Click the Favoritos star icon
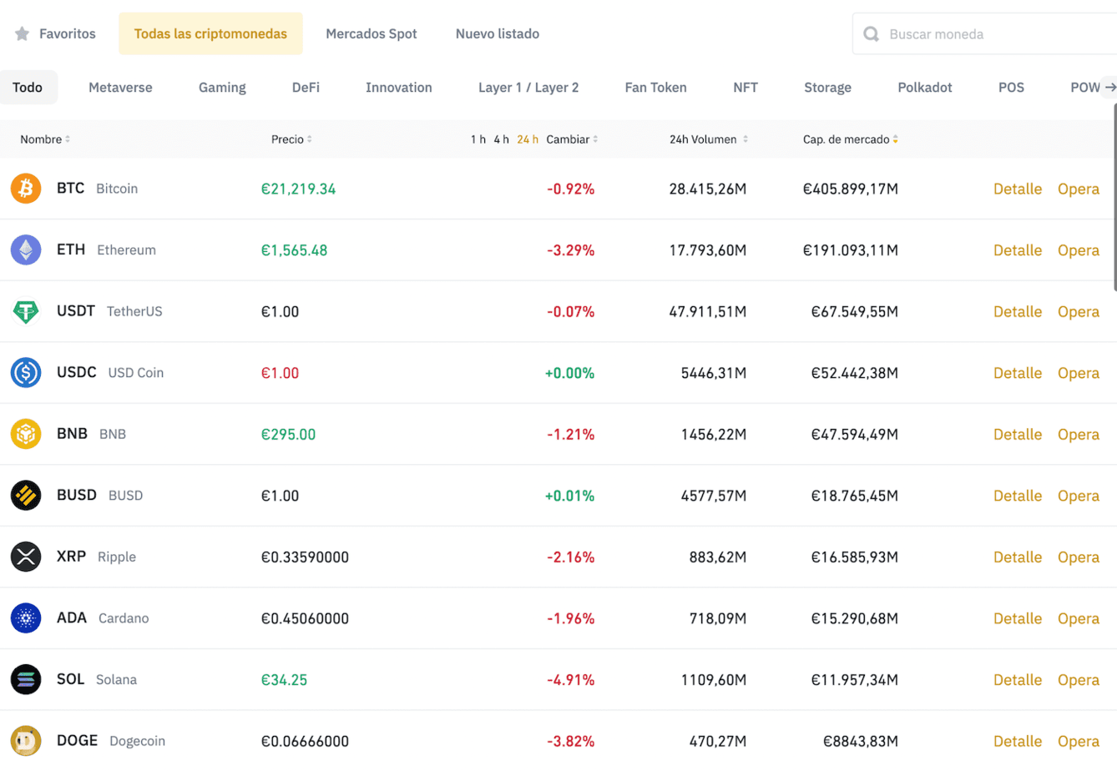The width and height of the screenshot is (1117, 771). 23,33
